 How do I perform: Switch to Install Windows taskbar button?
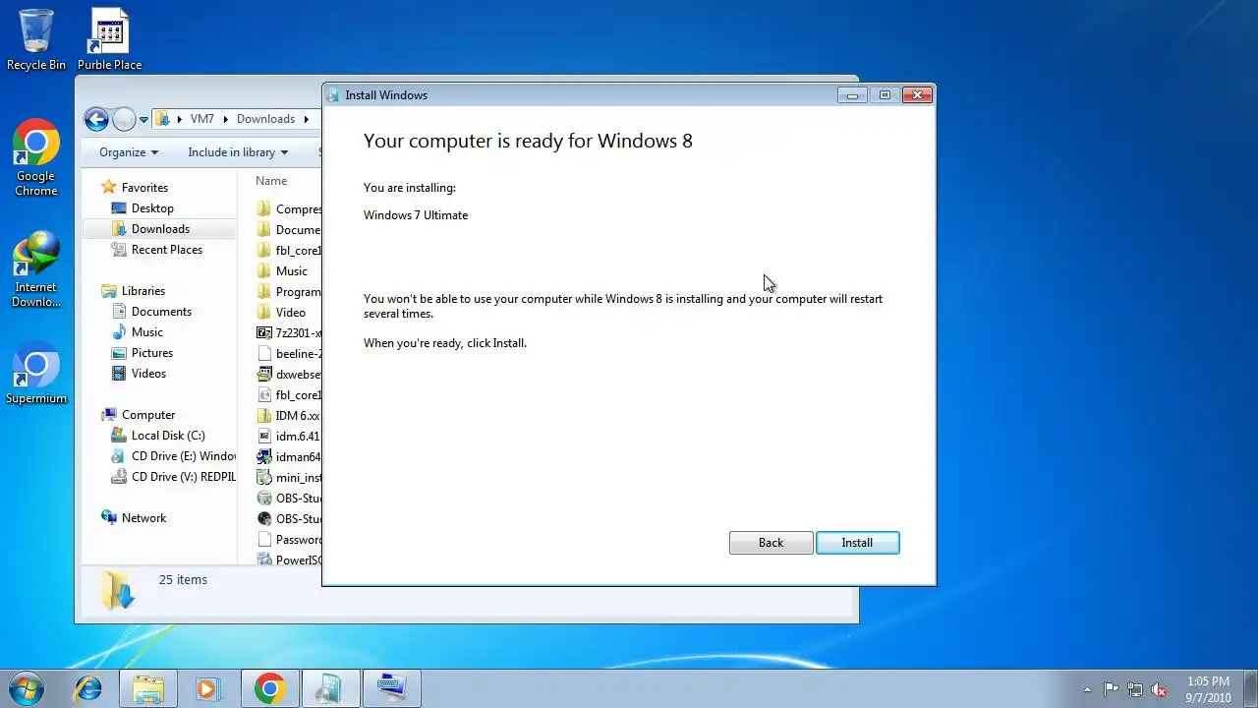coord(330,688)
